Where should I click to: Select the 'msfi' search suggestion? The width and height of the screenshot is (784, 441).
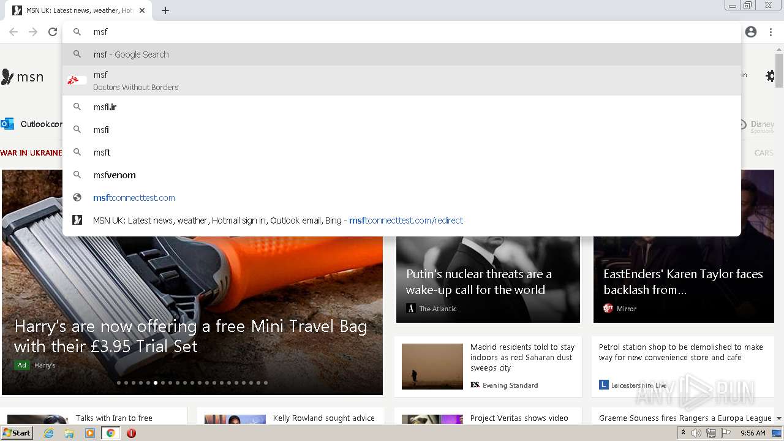coord(402,130)
